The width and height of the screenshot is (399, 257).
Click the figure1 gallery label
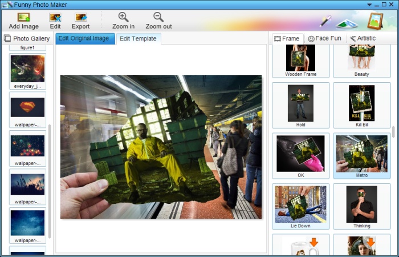27,47
